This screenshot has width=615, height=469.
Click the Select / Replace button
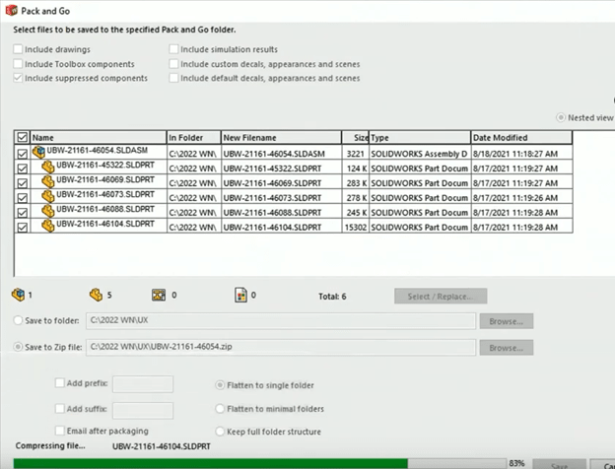click(x=441, y=296)
